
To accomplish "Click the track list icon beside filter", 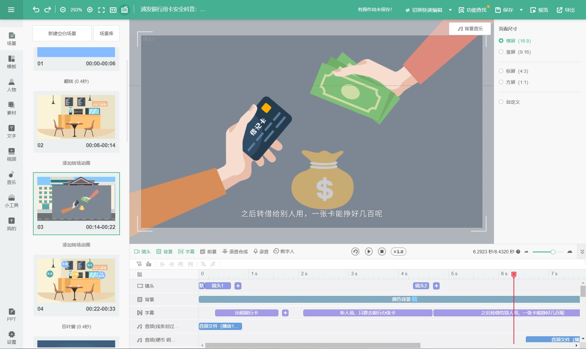I will (149, 264).
